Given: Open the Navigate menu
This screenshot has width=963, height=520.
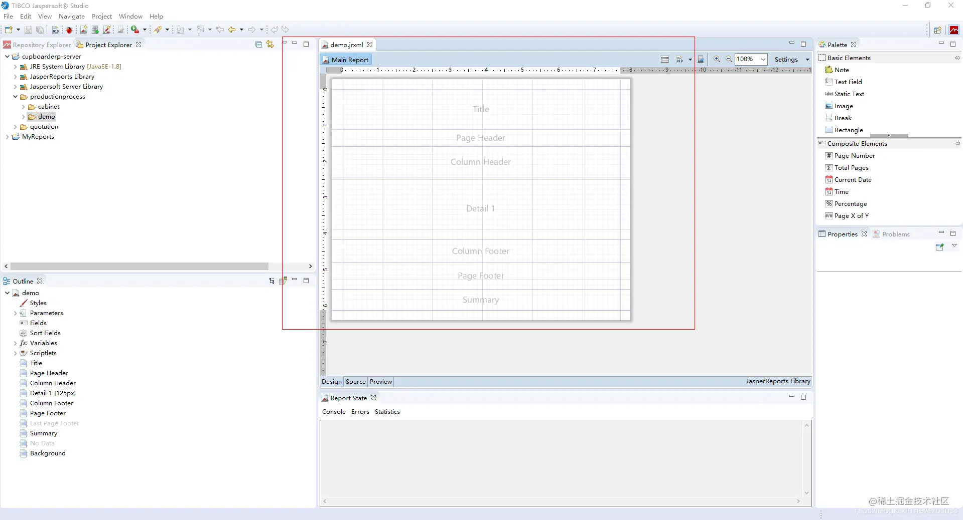Looking at the screenshot, I should point(72,17).
